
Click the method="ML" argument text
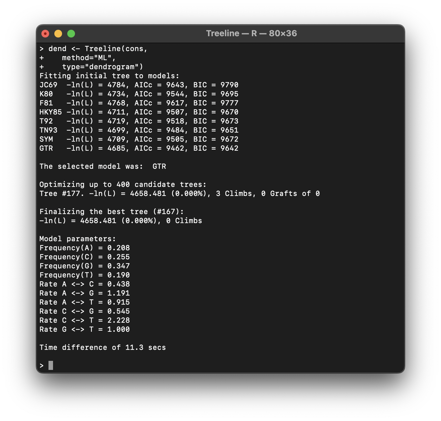[x=89, y=58]
